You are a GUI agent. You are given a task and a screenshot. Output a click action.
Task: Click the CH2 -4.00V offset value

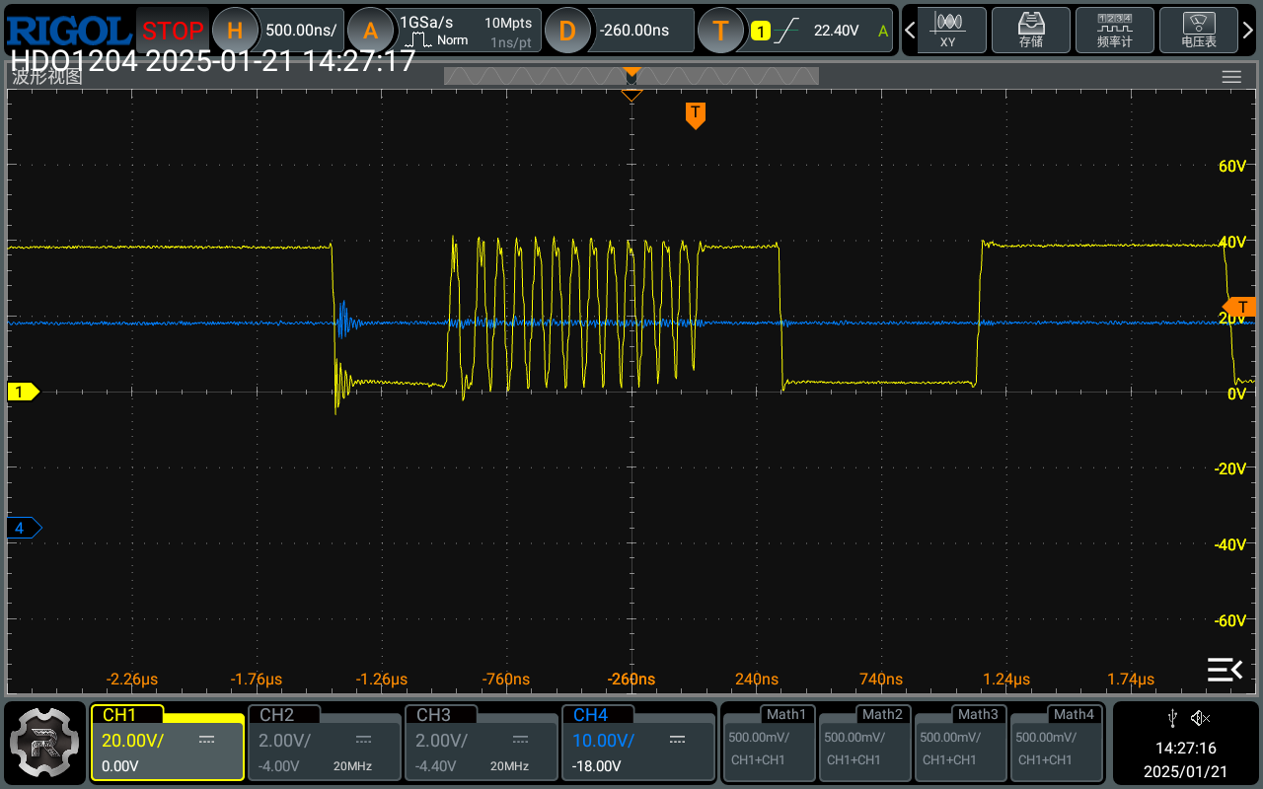tap(278, 766)
